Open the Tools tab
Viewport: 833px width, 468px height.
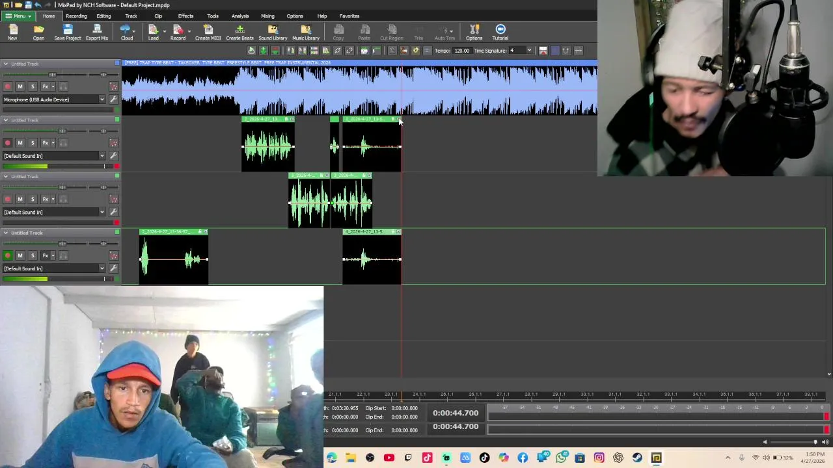point(213,16)
